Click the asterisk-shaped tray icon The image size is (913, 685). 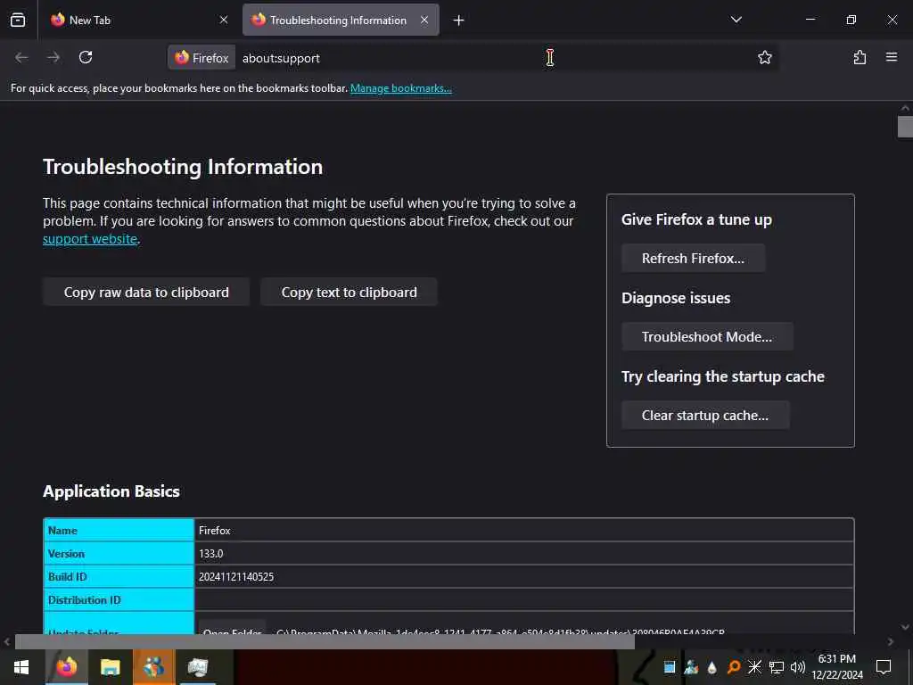click(754, 667)
